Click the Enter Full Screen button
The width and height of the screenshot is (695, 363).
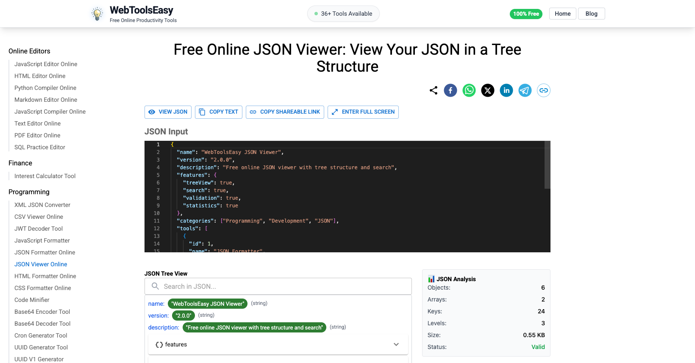click(363, 112)
